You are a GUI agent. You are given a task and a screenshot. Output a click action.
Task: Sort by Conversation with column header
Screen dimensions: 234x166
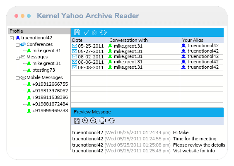pyautogui.click(x=143, y=40)
